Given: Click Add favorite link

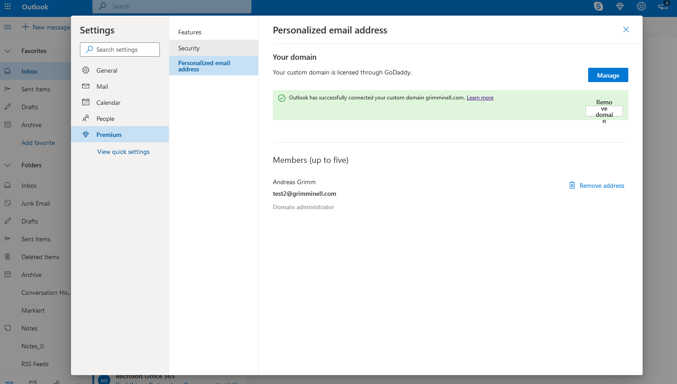Looking at the screenshot, I should 38,143.
